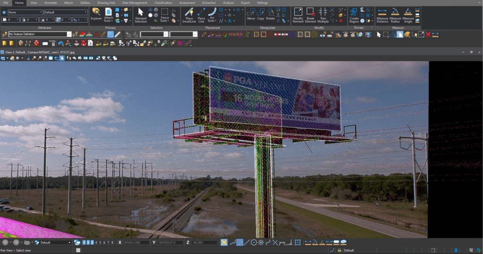The height and width of the screenshot is (254, 483).
Task: Open the Extraction ribbon tab
Action: [209, 3]
